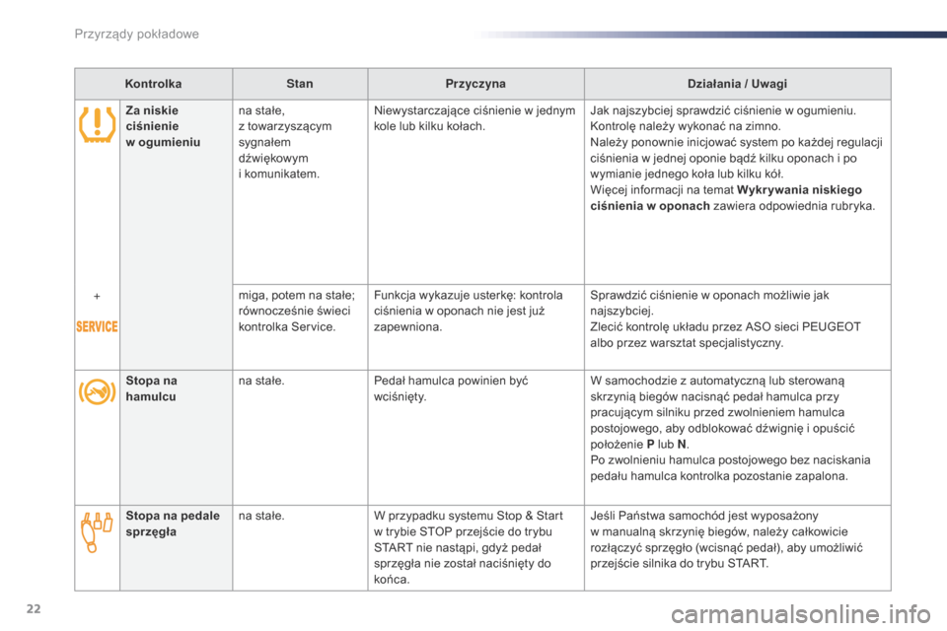947x631 pixels.
Task: Click the foot on clutch pedal icon
Action: coord(97,532)
